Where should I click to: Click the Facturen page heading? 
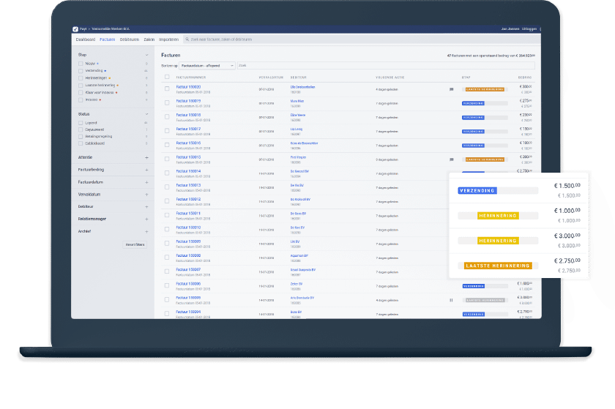tap(171, 56)
